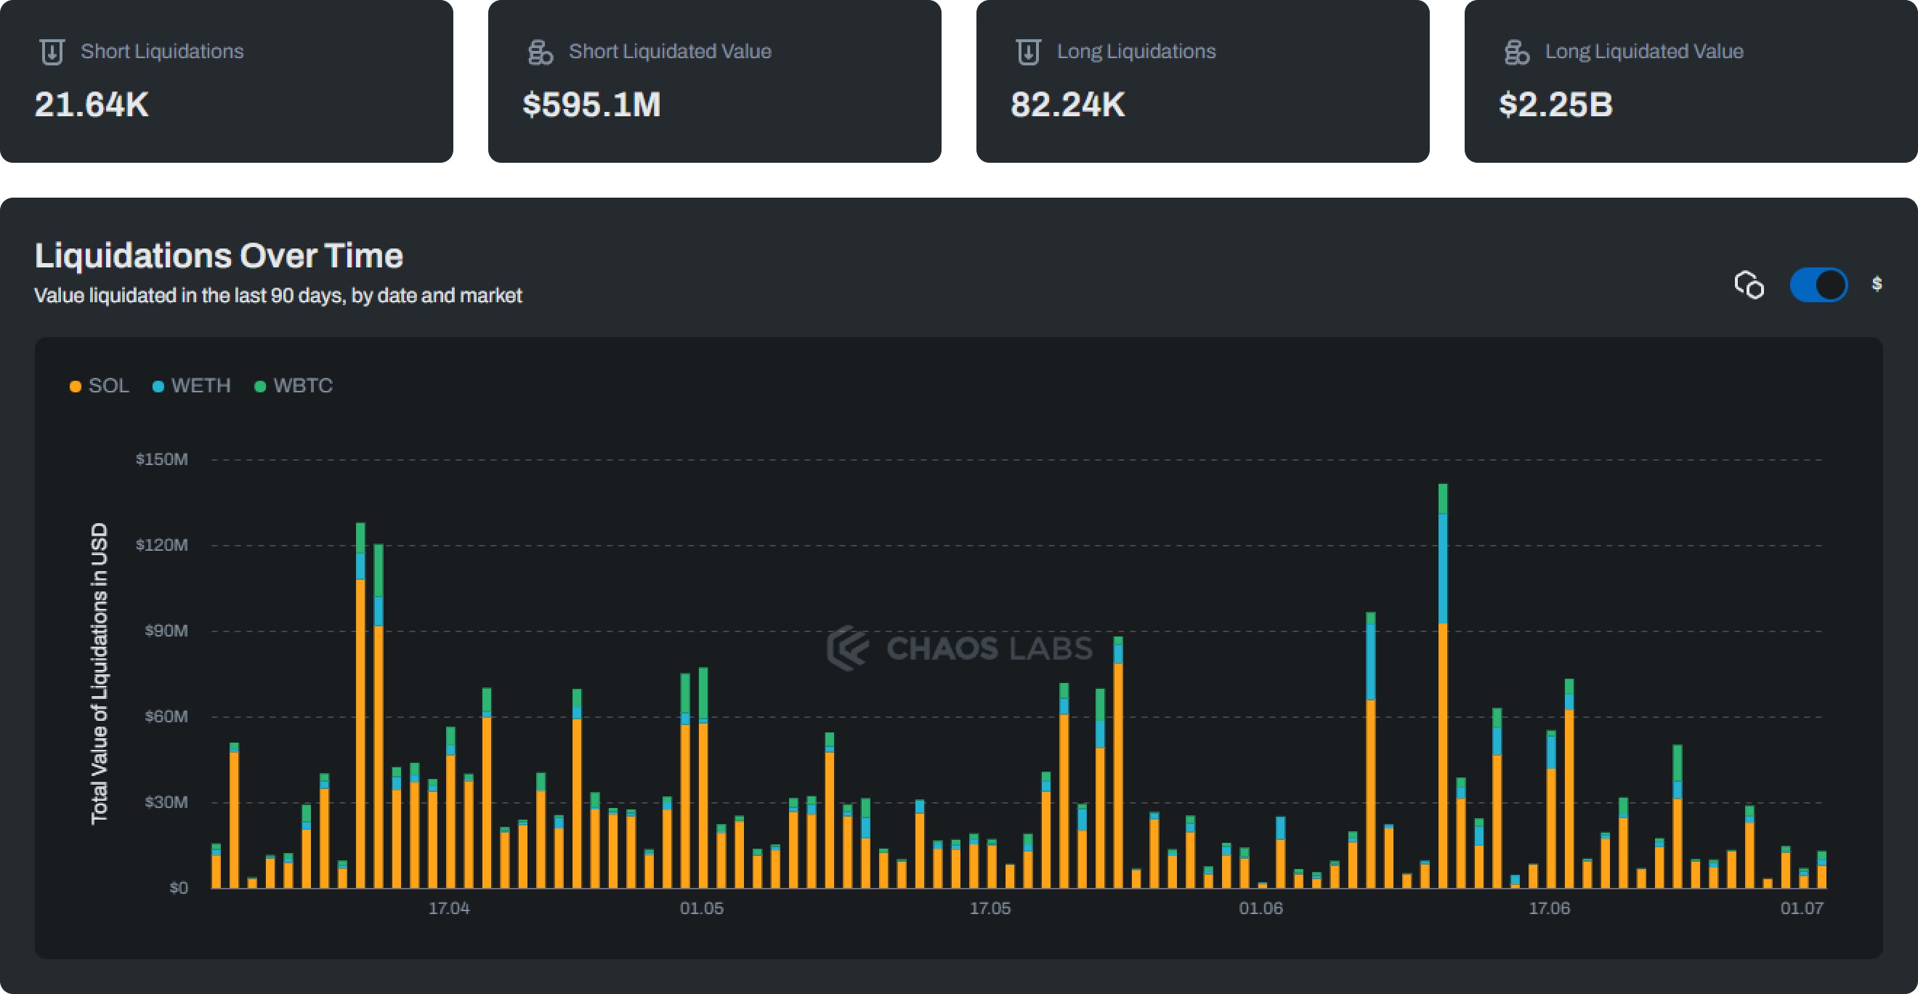Click the $120M y-axis label

[161, 545]
